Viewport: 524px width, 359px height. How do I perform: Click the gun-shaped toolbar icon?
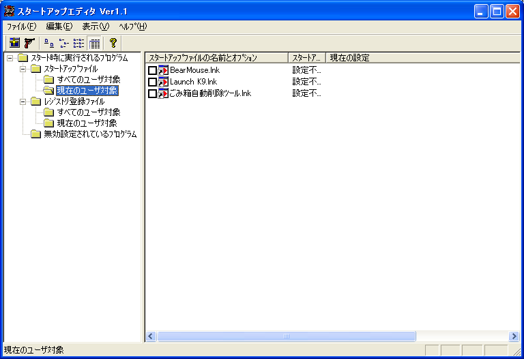[29, 42]
